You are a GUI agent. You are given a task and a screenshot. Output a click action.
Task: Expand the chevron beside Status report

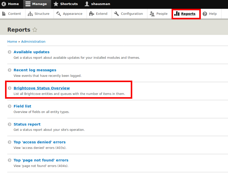[x=9, y=124]
